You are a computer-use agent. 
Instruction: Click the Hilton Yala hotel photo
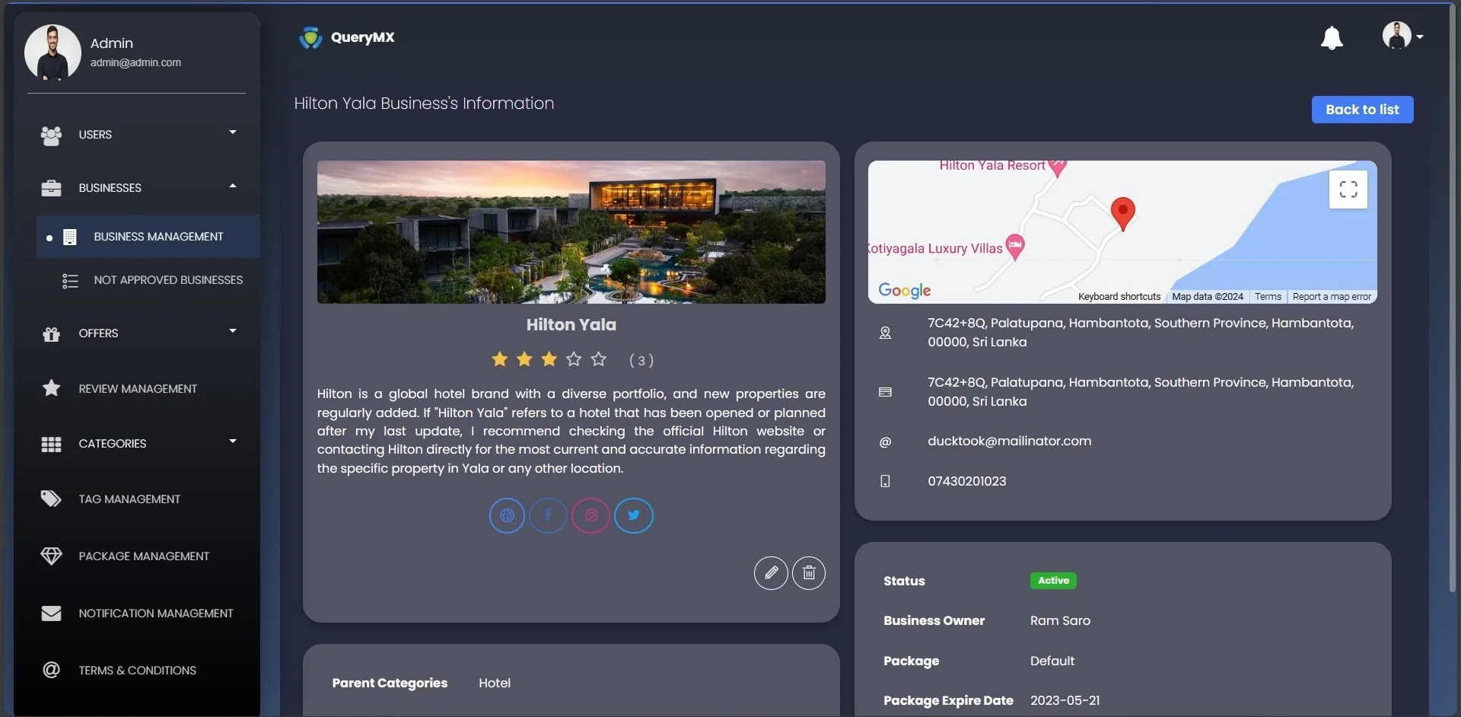point(571,231)
